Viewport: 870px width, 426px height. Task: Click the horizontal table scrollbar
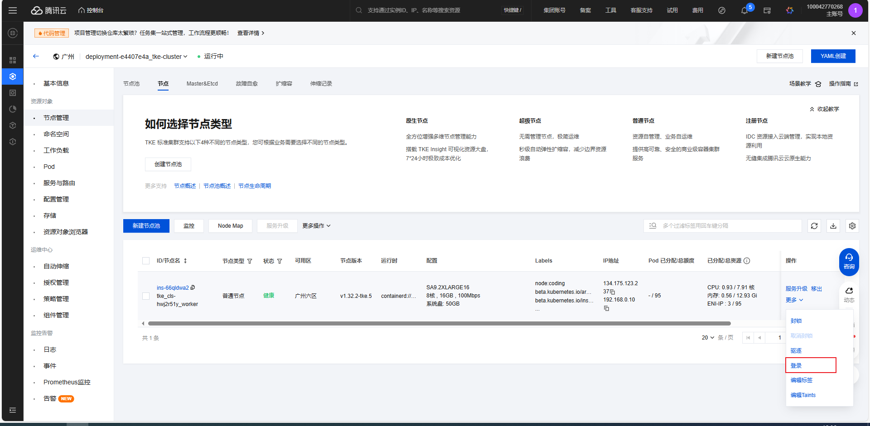pos(439,324)
